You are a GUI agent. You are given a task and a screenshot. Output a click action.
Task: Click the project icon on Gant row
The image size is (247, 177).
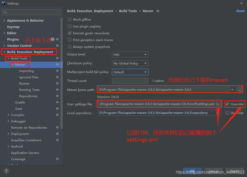(57, 109)
